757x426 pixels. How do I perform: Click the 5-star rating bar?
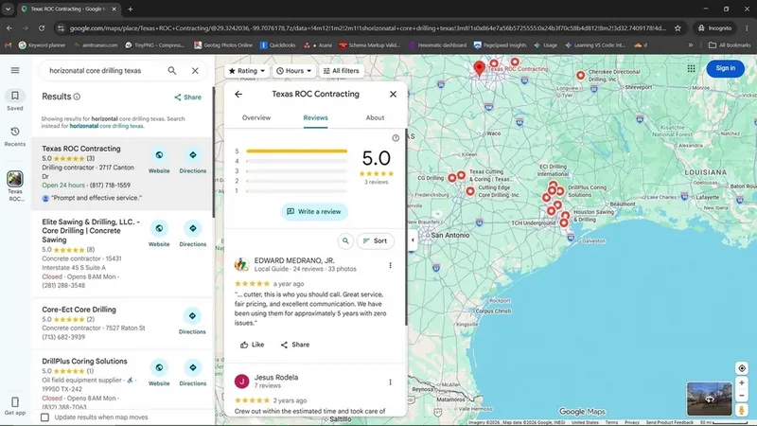296,151
